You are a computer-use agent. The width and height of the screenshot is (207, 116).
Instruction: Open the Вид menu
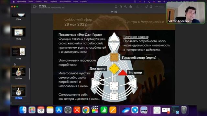click(46, 2)
